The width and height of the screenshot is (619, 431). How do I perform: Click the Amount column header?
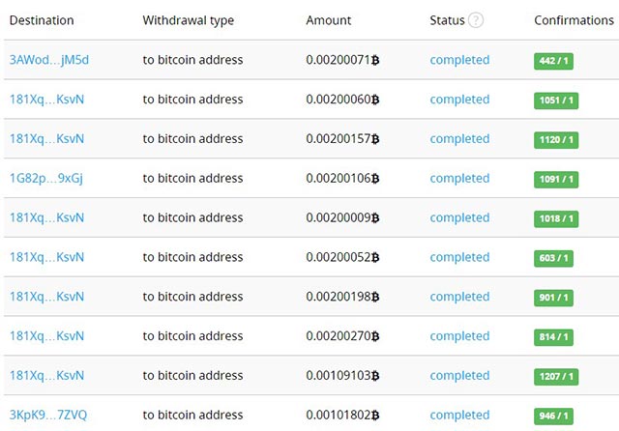[x=329, y=20]
